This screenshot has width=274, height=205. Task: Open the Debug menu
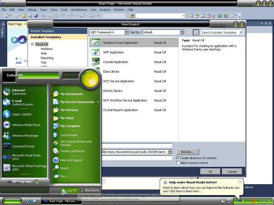[32, 10]
